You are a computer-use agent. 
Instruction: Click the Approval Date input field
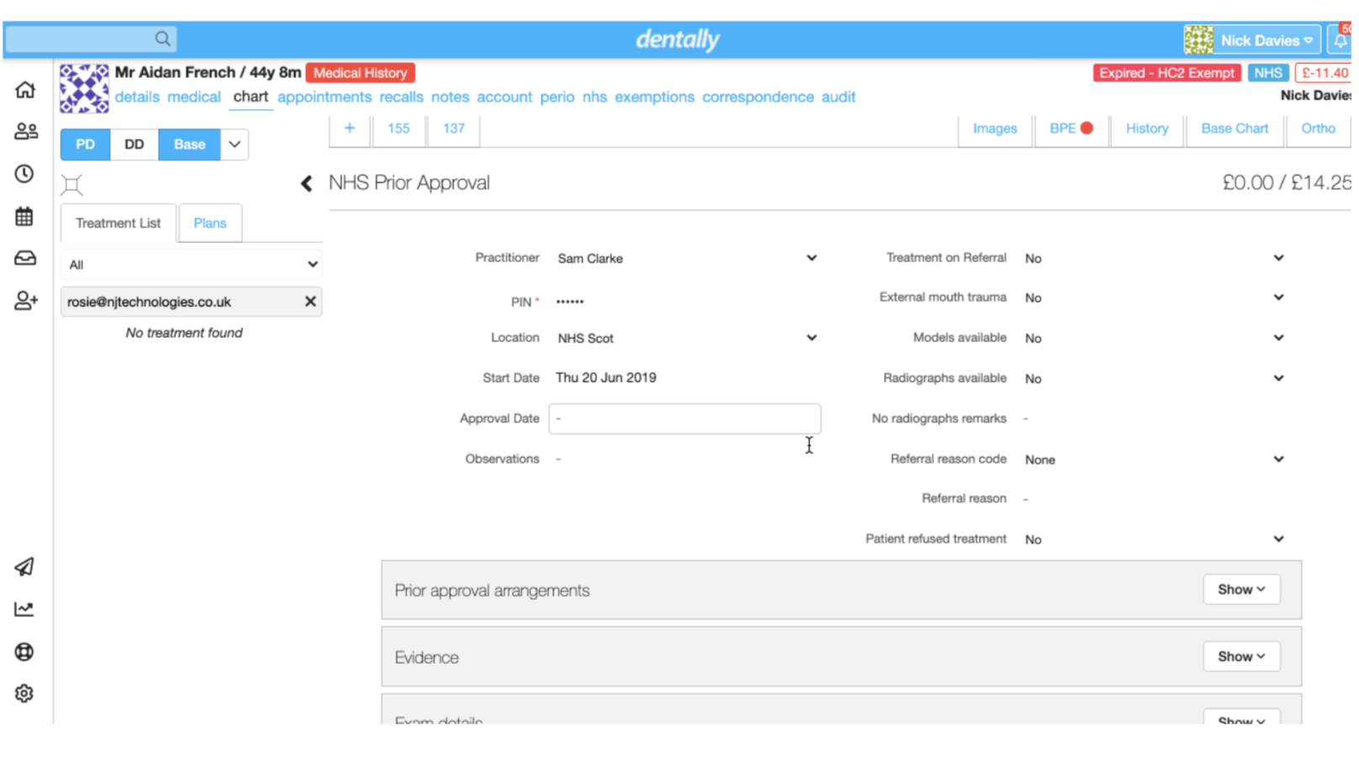click(685, 418)
